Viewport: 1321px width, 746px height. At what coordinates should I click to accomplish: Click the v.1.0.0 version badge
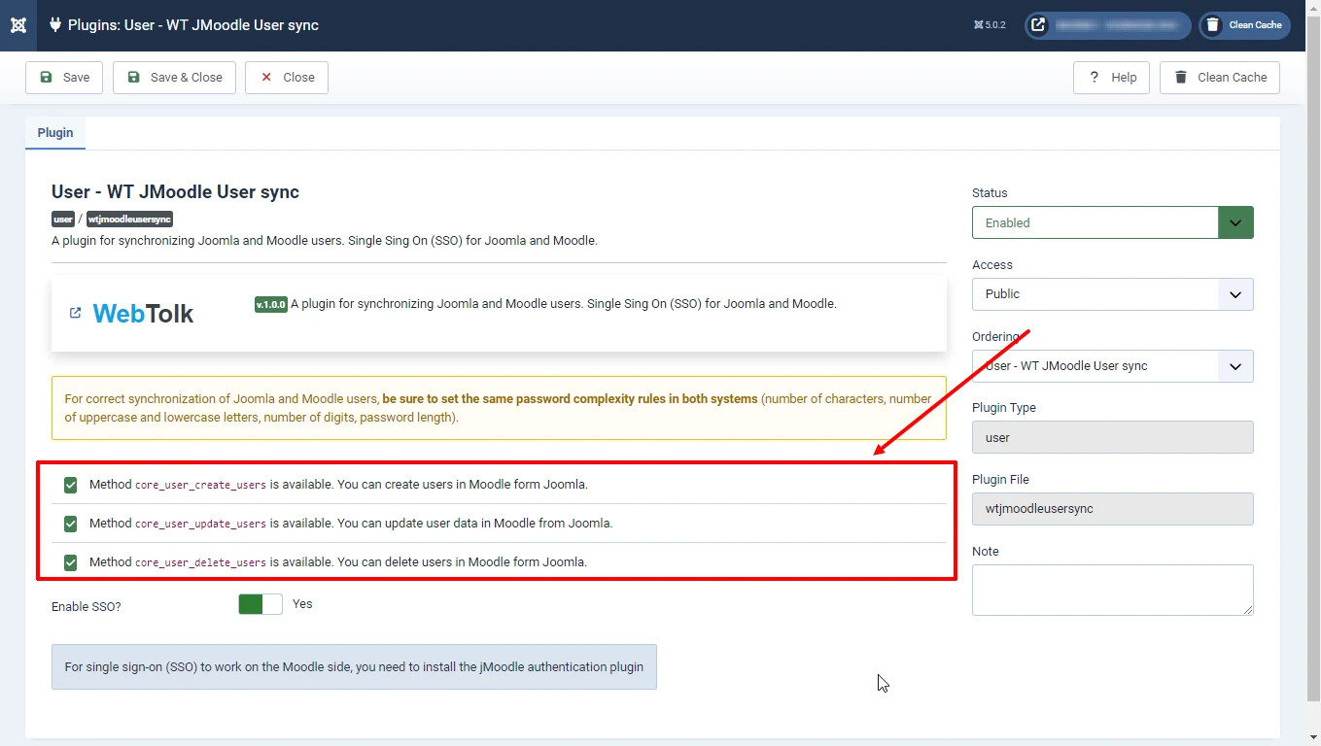point(271,304)
